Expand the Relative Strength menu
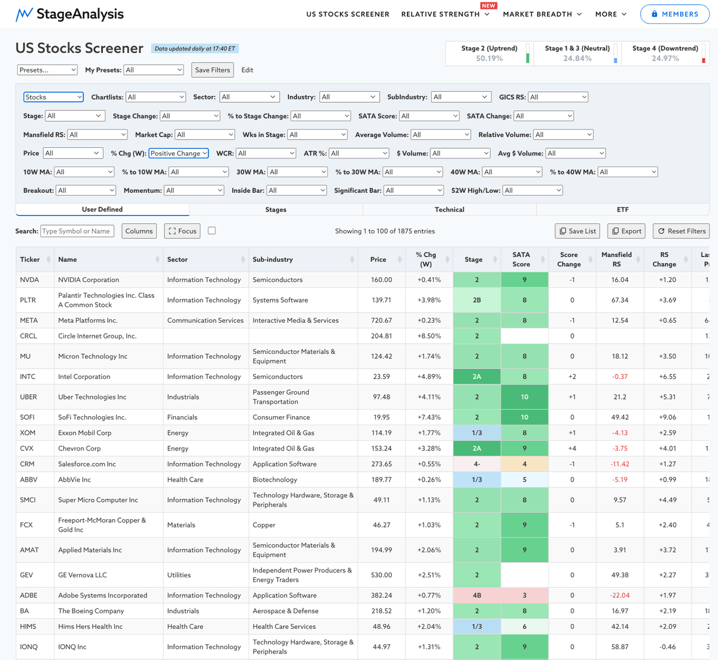718x660 pixels. click(445, 14)
